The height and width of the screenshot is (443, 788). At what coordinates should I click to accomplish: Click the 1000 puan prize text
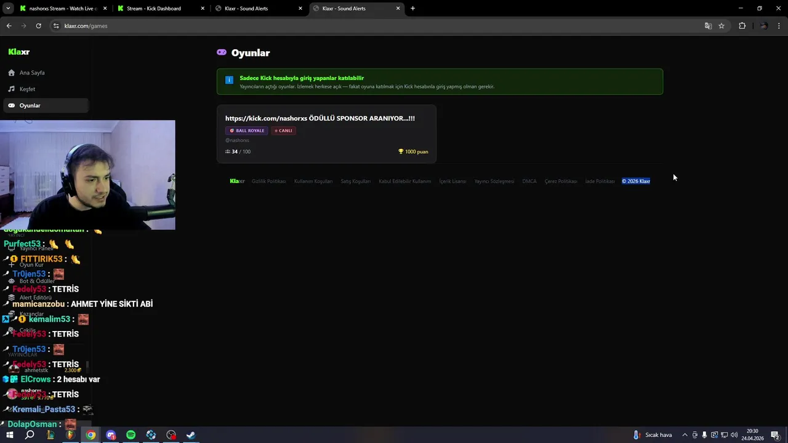(x=416, y=151)
